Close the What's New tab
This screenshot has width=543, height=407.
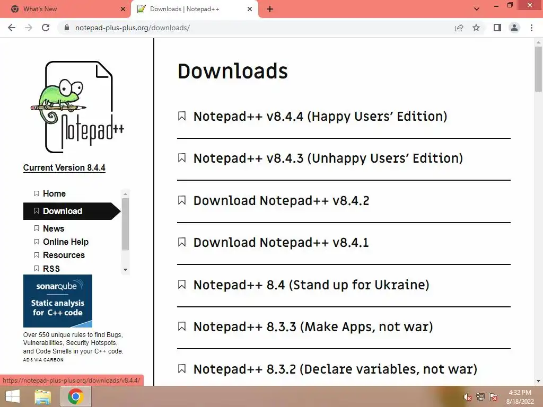click(x=123, y=9)
